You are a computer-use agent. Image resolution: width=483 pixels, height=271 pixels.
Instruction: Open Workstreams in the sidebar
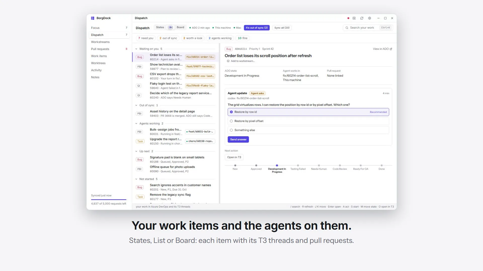pos(109,42)
